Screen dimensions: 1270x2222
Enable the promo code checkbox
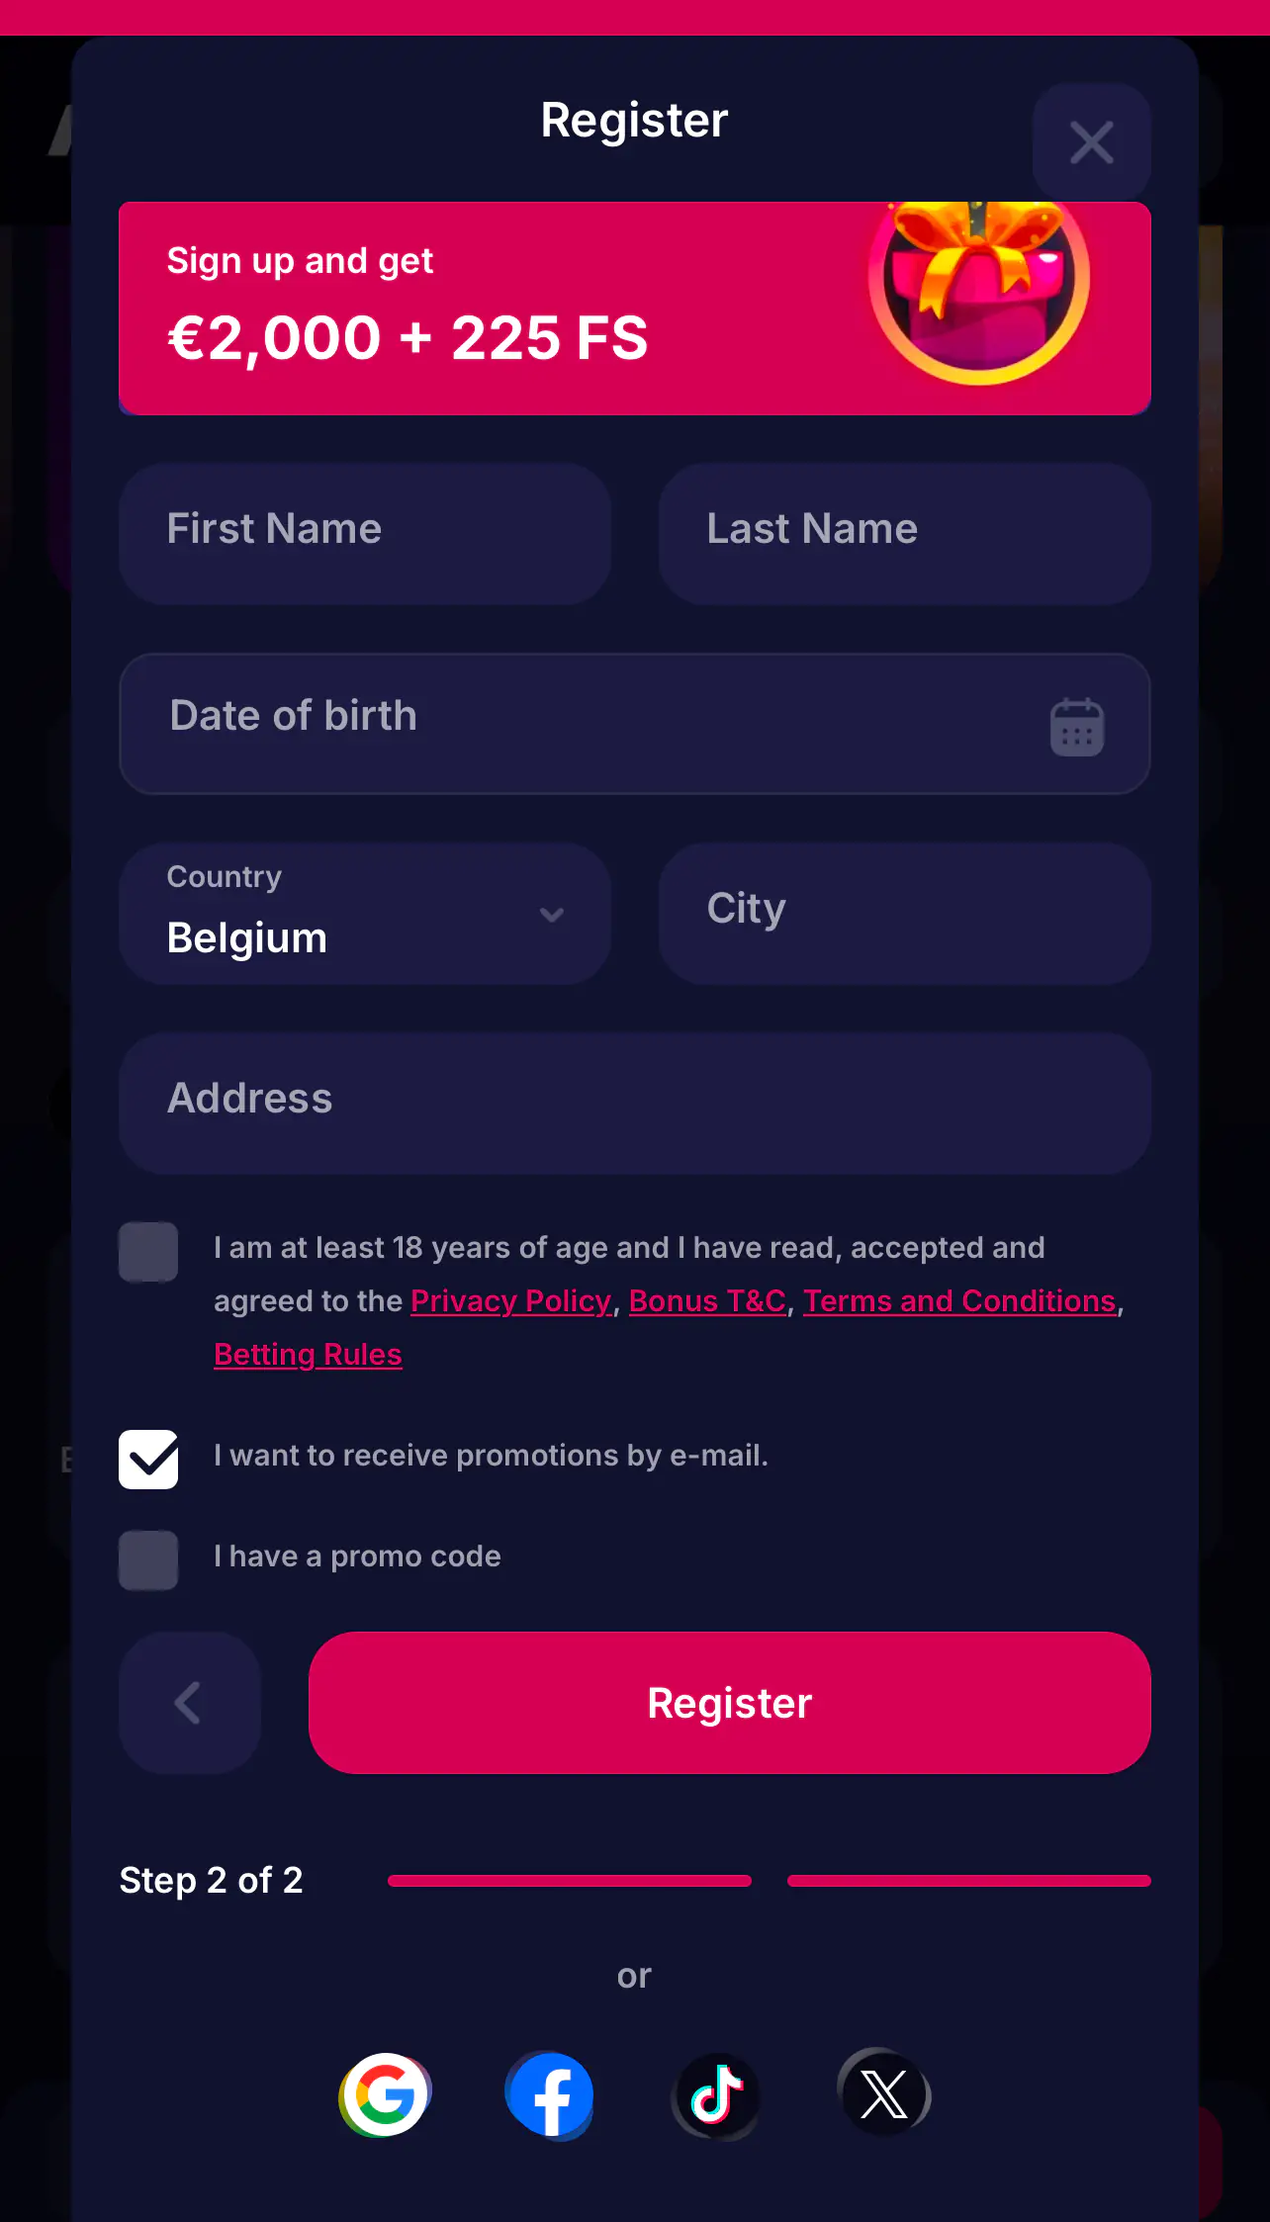tap(148, 1560)
